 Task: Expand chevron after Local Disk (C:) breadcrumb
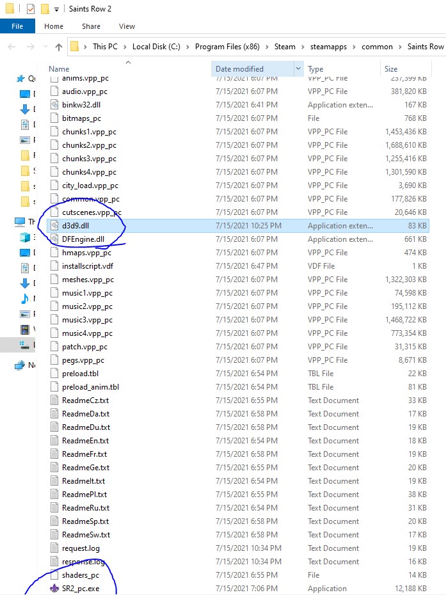tap(187, 47)
